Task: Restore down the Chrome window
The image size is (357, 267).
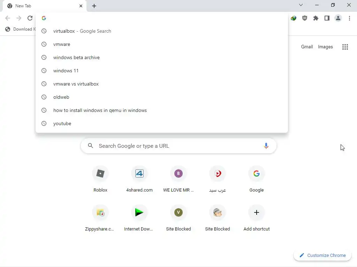Action: coord(333,5)
